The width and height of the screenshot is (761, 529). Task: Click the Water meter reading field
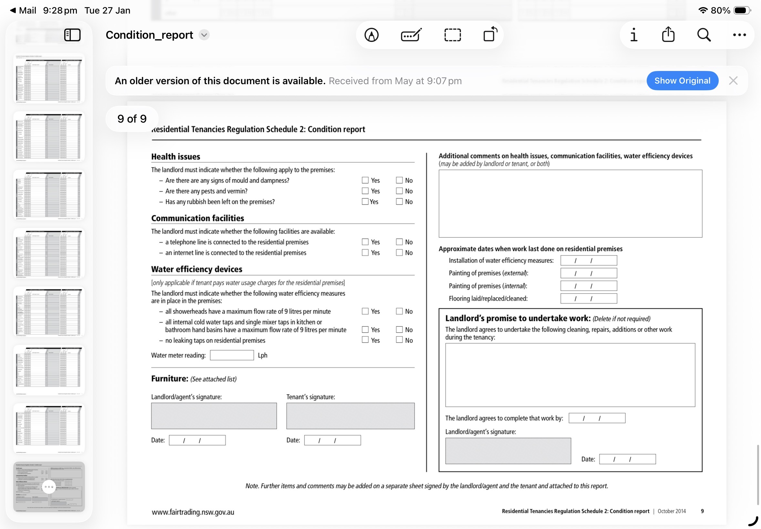click(x=232, y=355)
